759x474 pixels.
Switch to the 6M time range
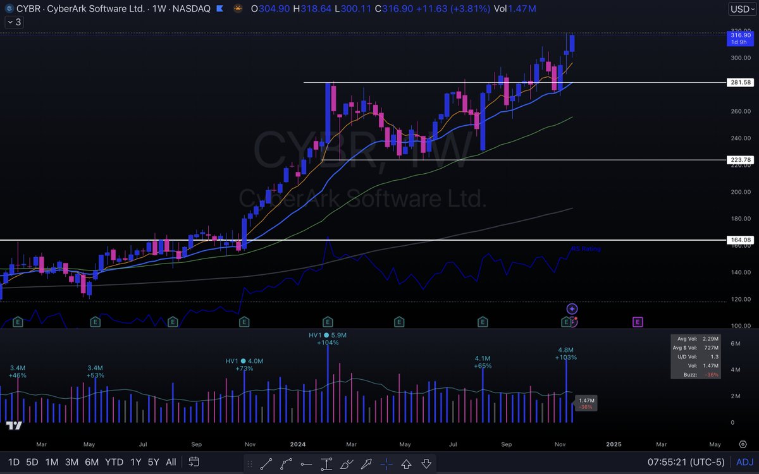[92, 462]
